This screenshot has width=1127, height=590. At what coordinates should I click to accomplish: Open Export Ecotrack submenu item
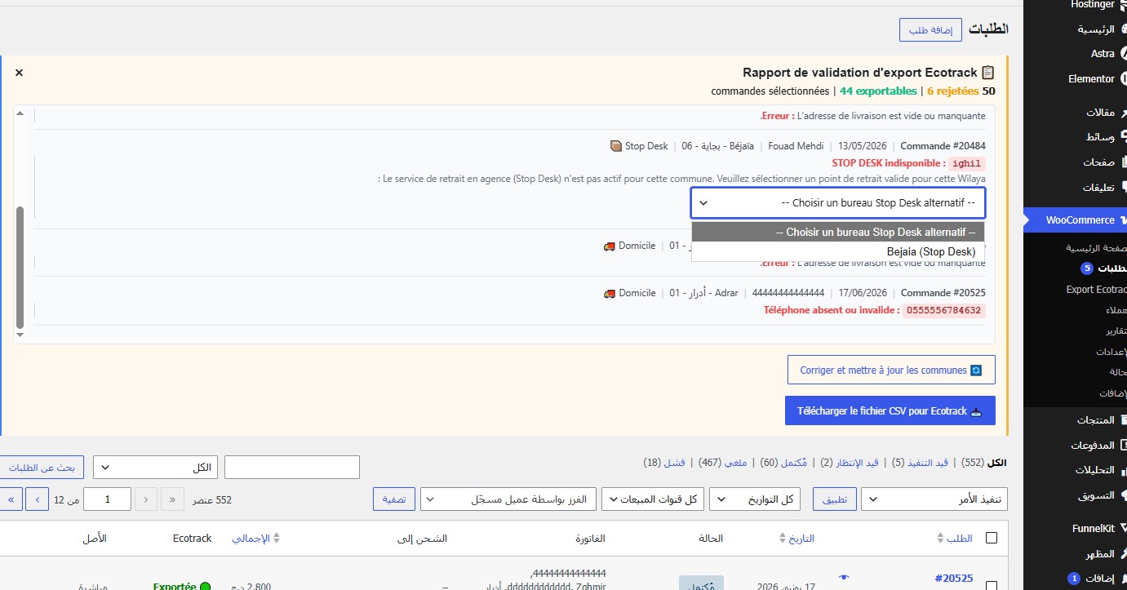[x=1096, y=290]
